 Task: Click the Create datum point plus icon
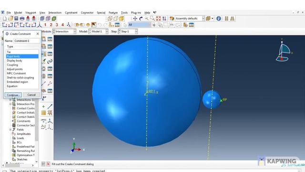coord(43,107)
